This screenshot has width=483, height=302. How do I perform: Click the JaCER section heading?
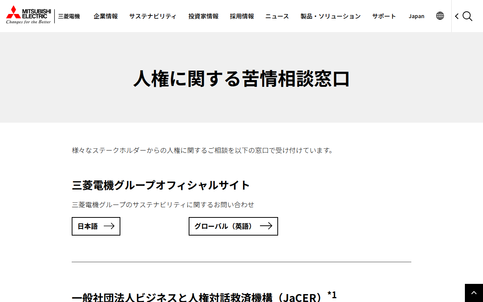(x=204, y=297)
